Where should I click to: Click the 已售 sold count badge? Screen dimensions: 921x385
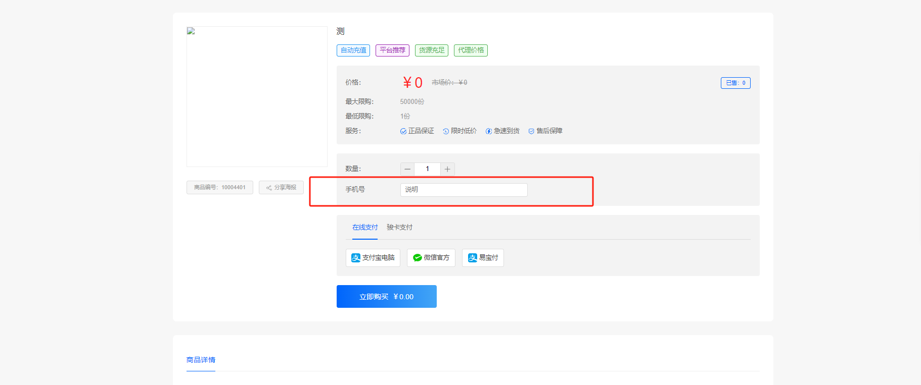coord(735,83)
